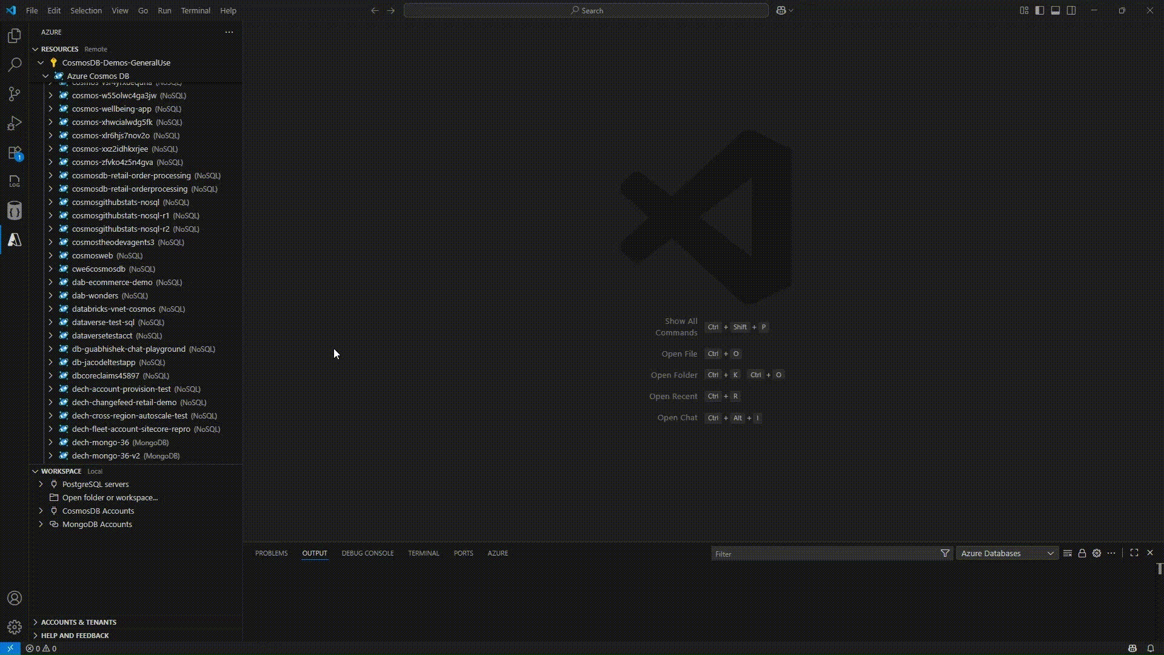
Task: Clear output using the list icon
Action: click(1068, 553)
